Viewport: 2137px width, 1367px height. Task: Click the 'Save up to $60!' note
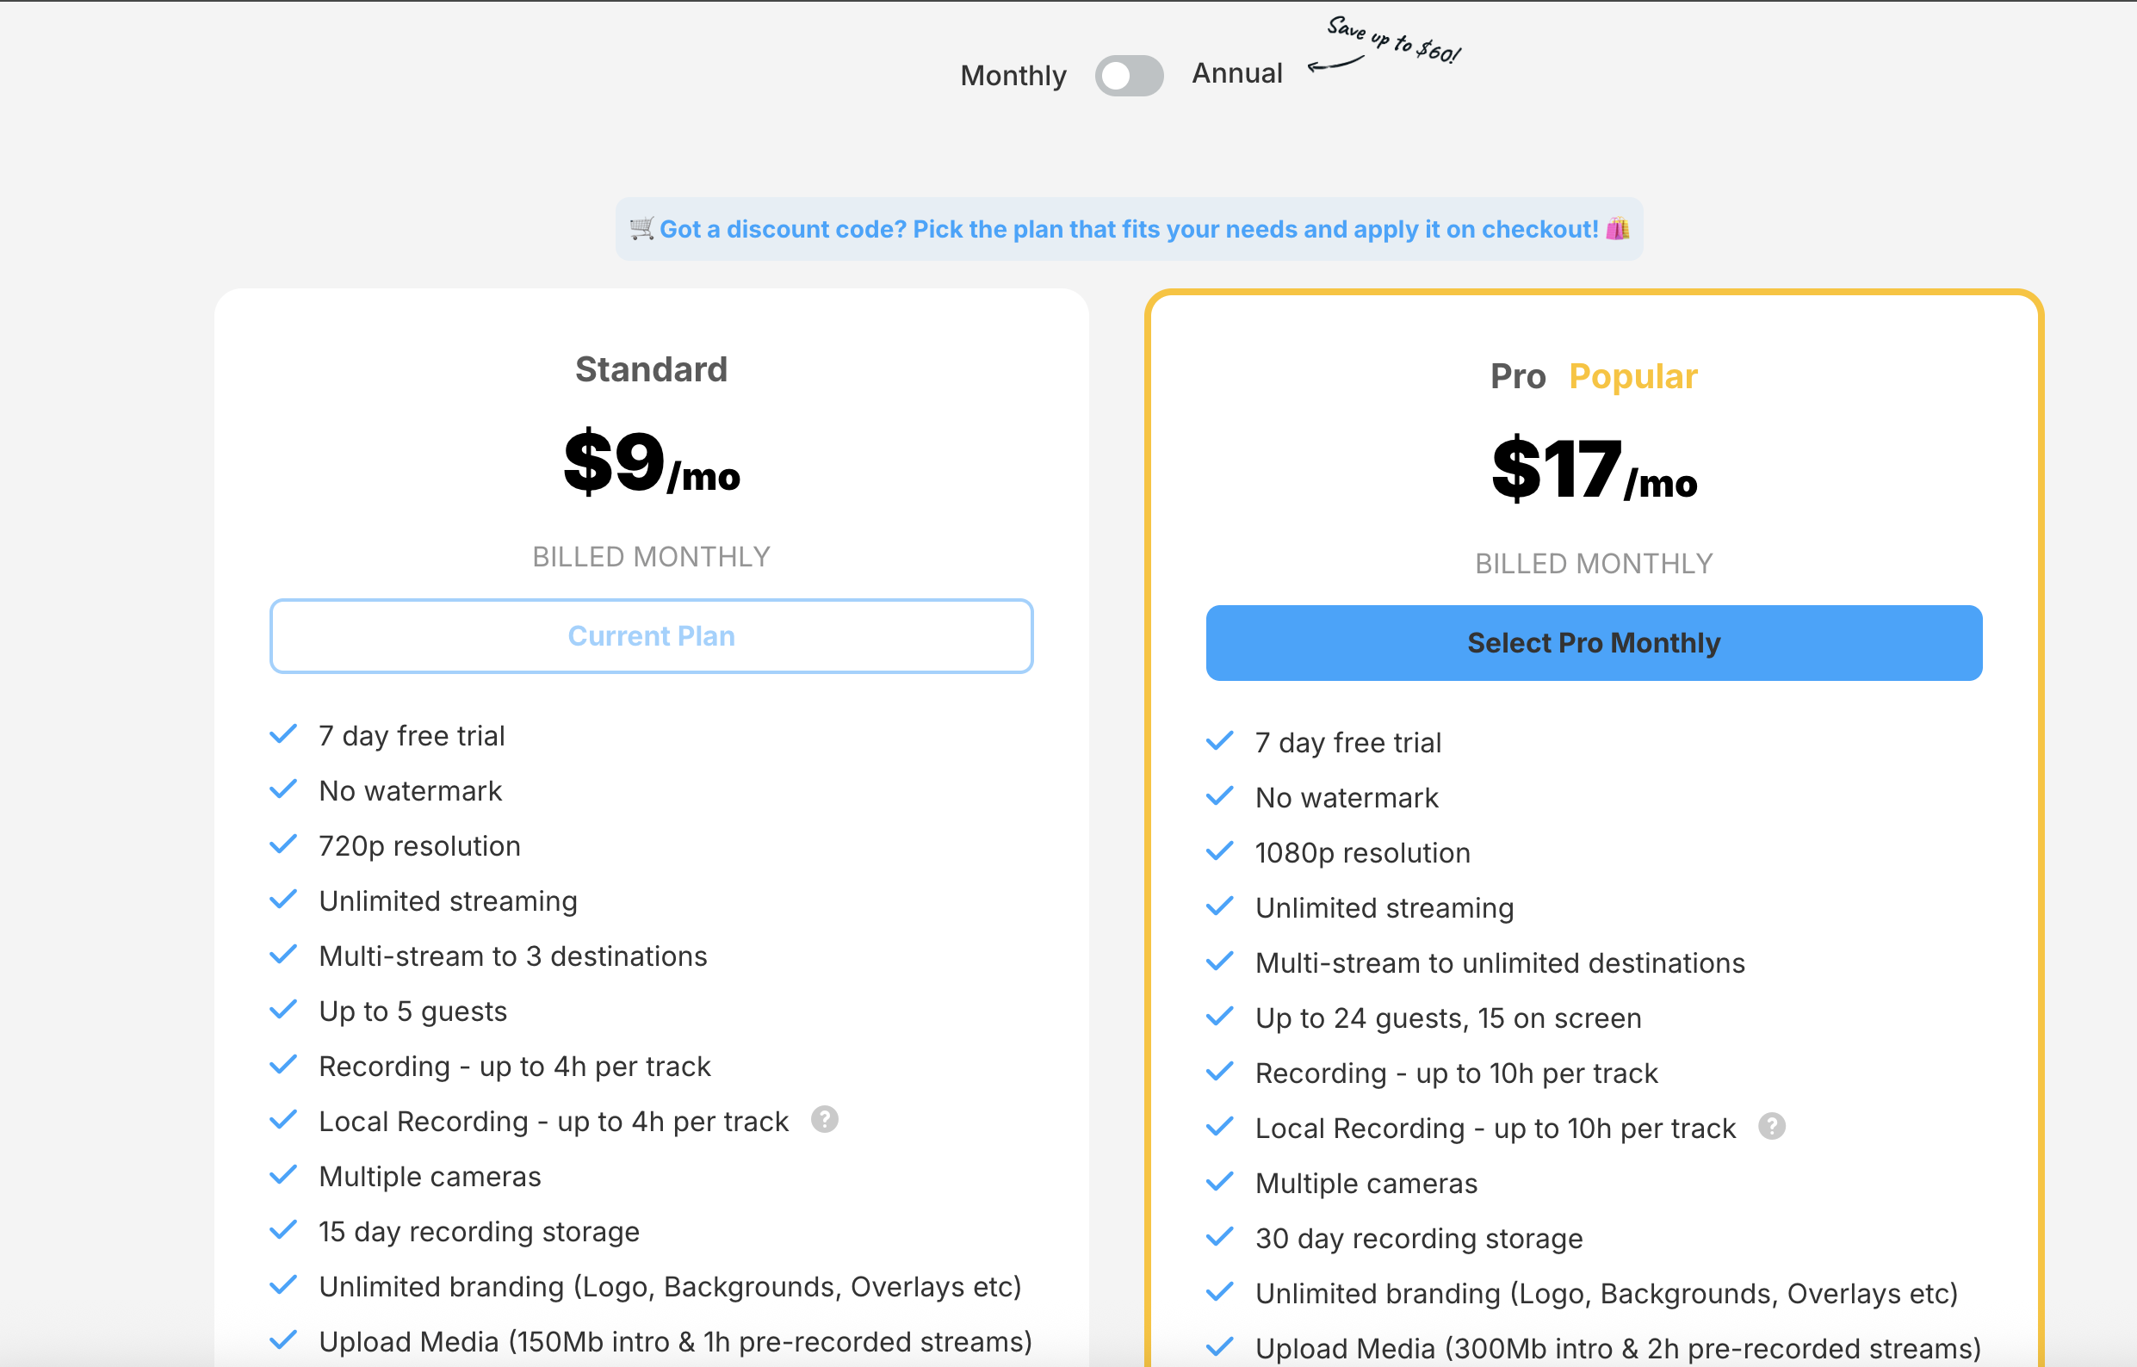(1393, 40)
